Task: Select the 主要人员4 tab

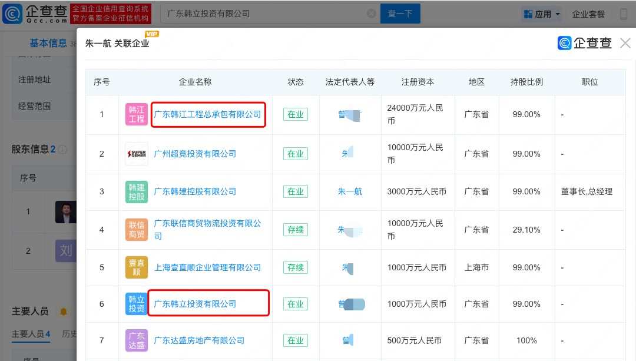Action: pos(31,334)
